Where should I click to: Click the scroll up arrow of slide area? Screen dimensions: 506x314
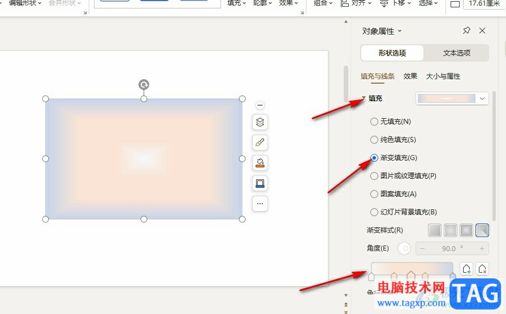point(345,21)
